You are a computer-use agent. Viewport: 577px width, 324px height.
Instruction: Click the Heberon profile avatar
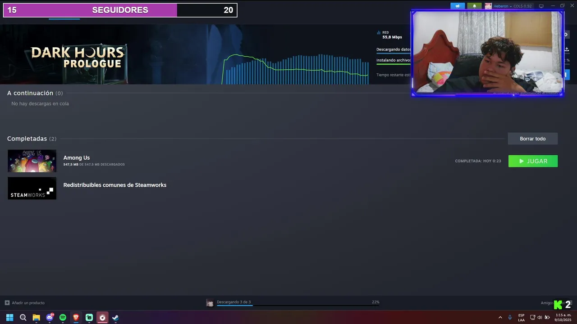pyautogui.click(x=488, y=6)
